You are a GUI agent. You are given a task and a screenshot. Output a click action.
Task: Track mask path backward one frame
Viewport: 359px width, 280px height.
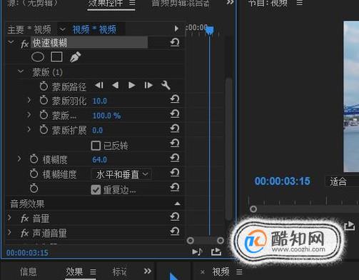point(99,85)
